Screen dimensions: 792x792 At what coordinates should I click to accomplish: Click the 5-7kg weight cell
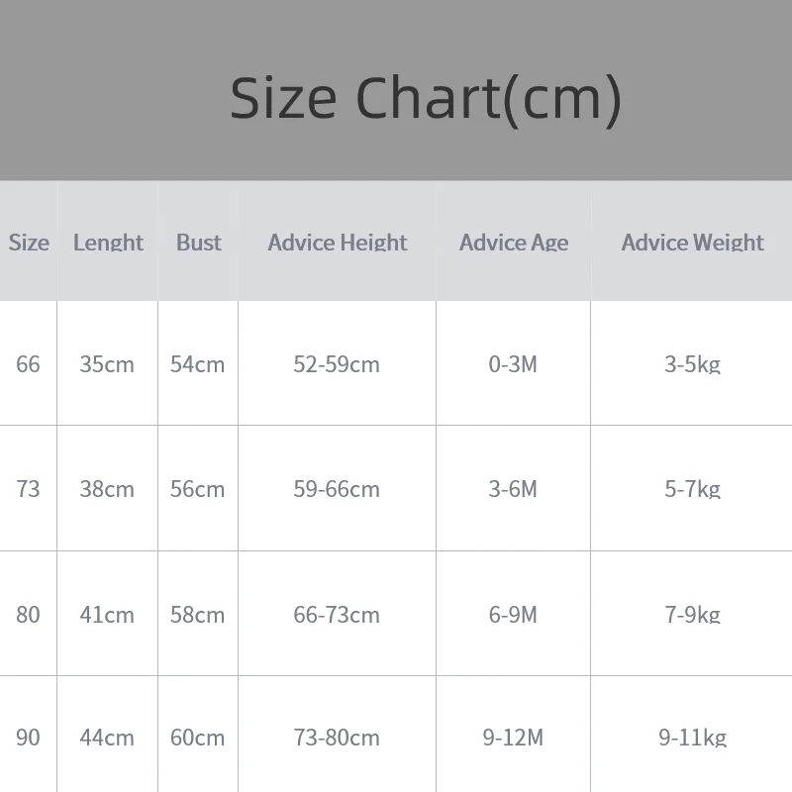(692, 488)
